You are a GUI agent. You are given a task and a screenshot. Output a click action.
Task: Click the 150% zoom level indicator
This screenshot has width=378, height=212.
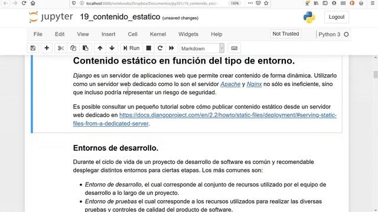click(x=234, y=4)
